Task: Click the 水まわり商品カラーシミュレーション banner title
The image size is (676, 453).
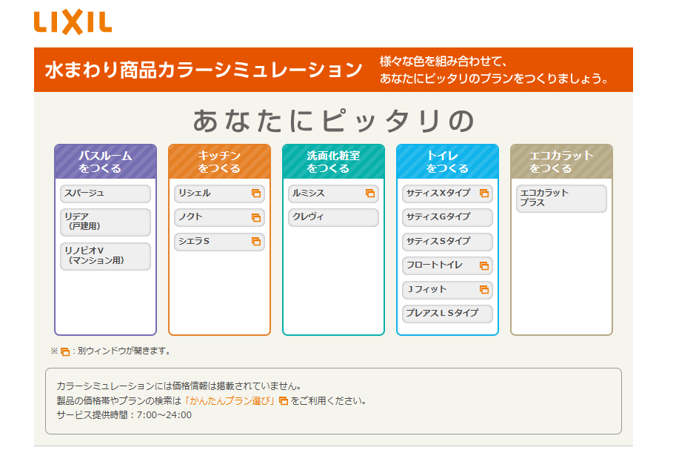Action: point(204,70)
